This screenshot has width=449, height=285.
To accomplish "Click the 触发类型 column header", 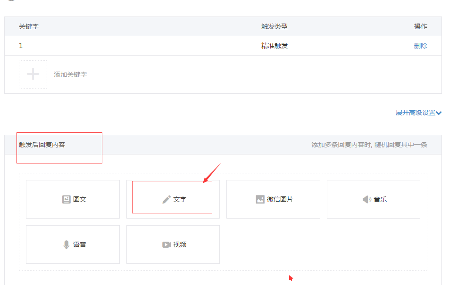I will pos(274,26).
